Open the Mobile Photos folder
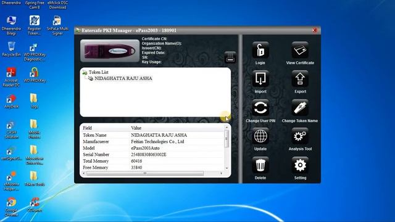 point(34,129)
